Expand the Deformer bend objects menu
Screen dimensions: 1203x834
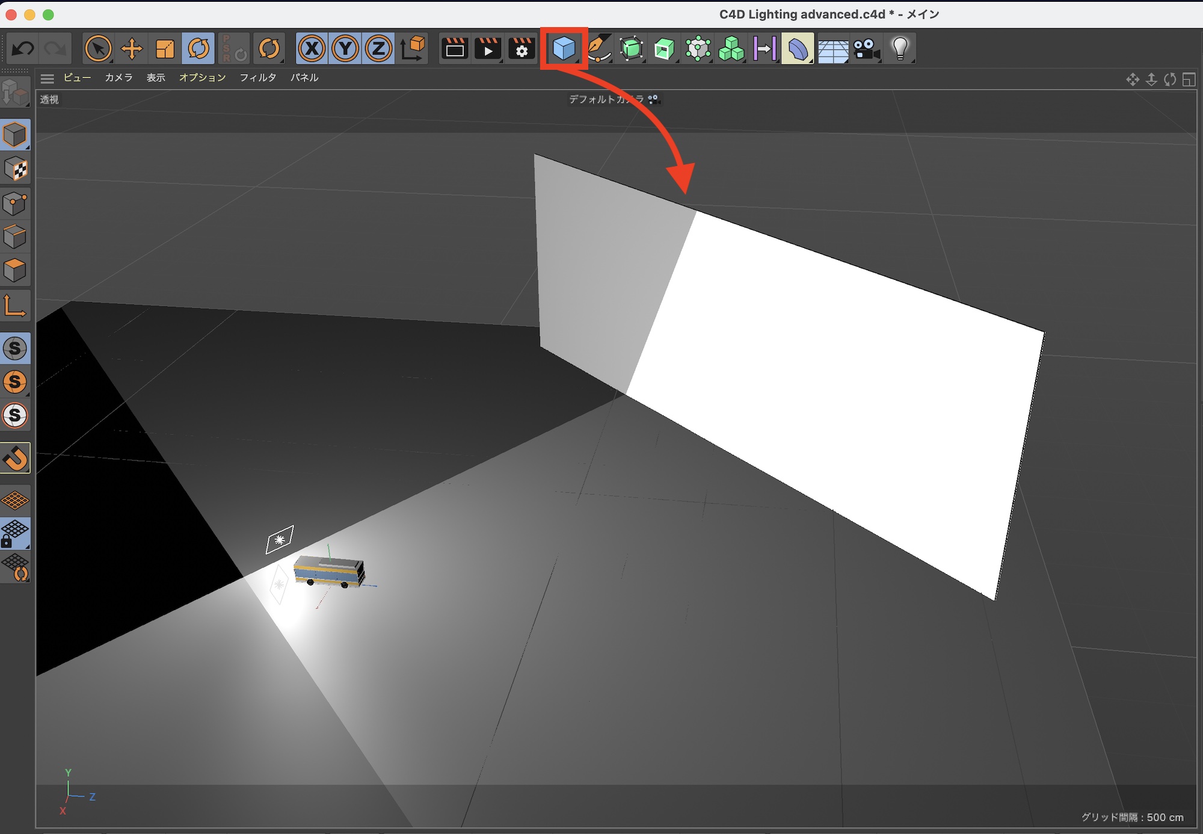(798, 49)
